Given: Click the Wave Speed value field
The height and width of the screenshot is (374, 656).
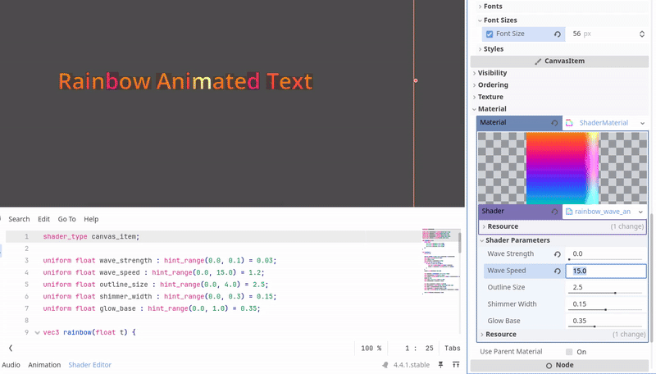Looking at the screenshot, I should [606, 271].
